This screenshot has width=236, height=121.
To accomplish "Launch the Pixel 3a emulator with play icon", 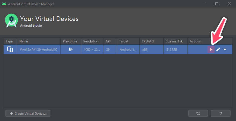I will point(211,49).
